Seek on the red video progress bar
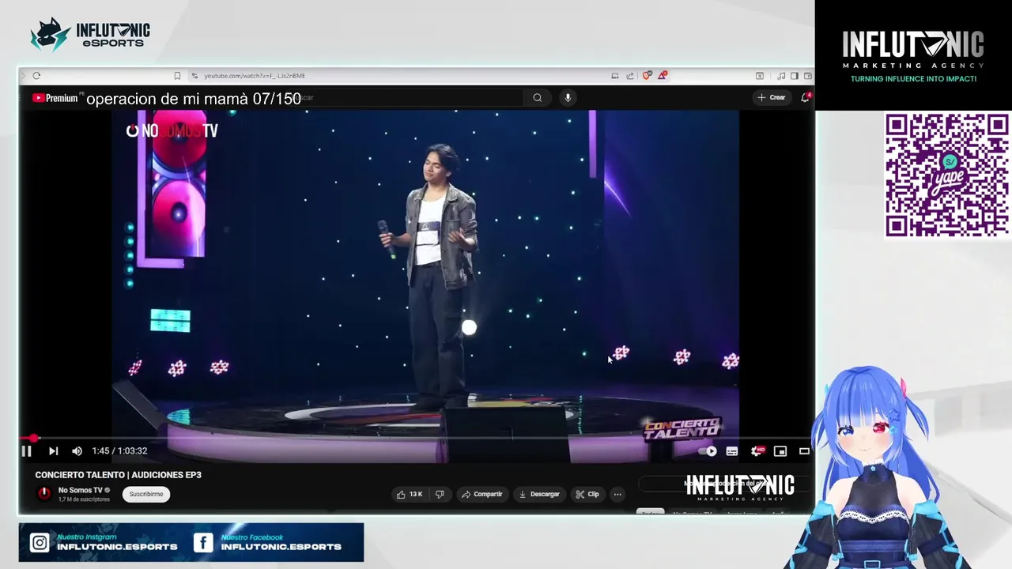The image size is (1012, 569). [416, 437]
